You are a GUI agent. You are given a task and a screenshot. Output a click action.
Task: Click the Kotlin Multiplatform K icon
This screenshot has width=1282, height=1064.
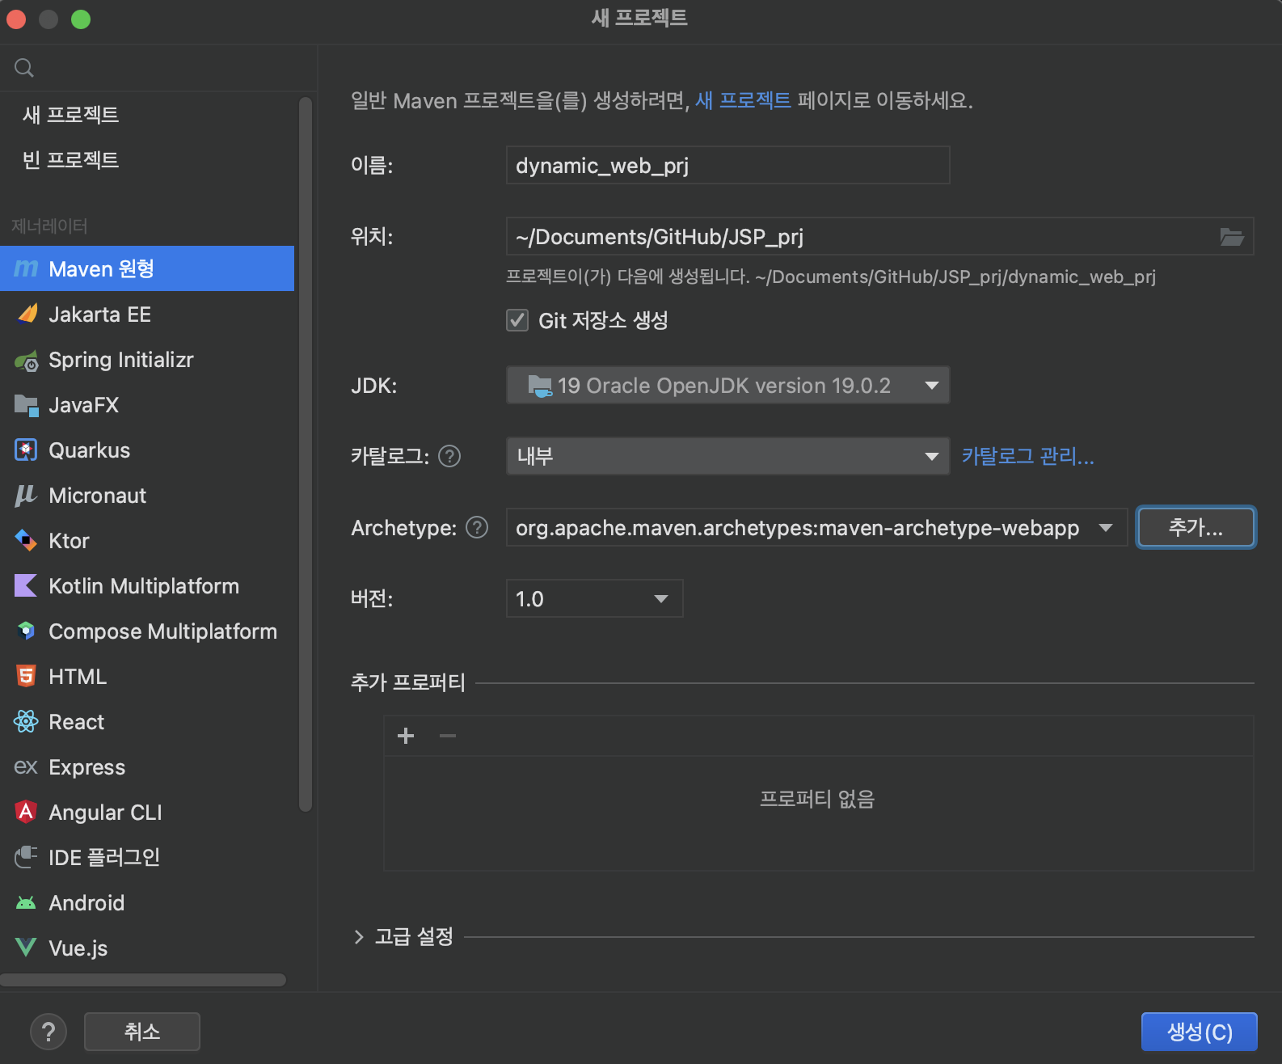[x=26, y=585]
